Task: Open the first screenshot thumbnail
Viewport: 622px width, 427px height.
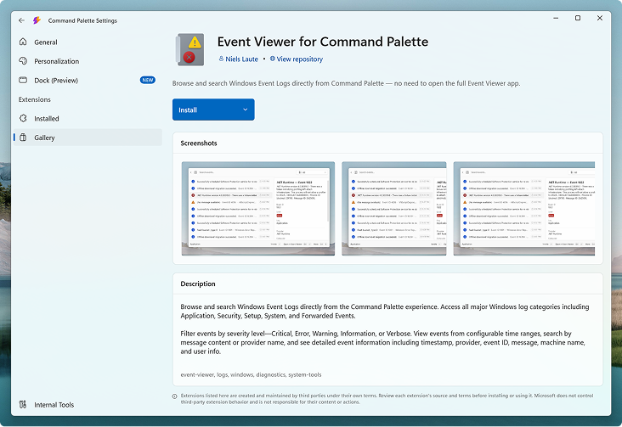Action: [258, 209]
